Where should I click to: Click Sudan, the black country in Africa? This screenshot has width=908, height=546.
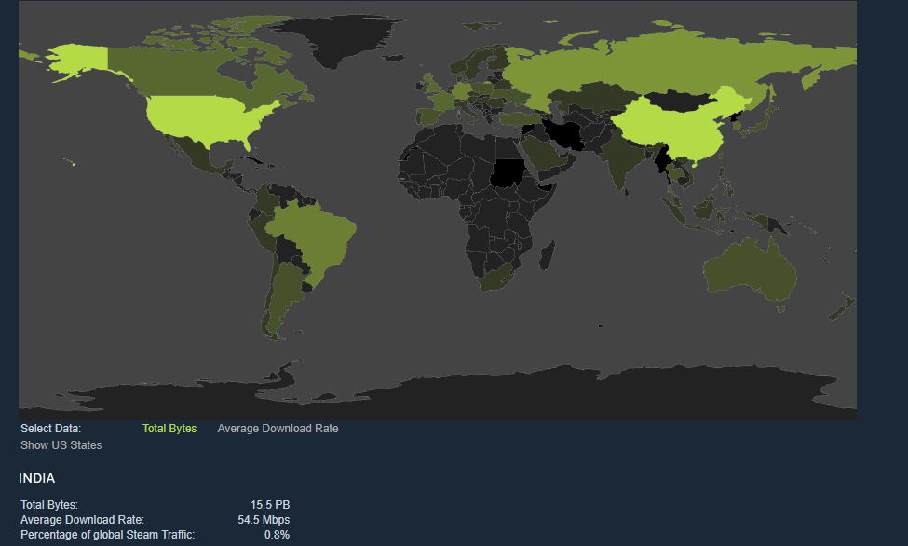[x=508, y=172]
